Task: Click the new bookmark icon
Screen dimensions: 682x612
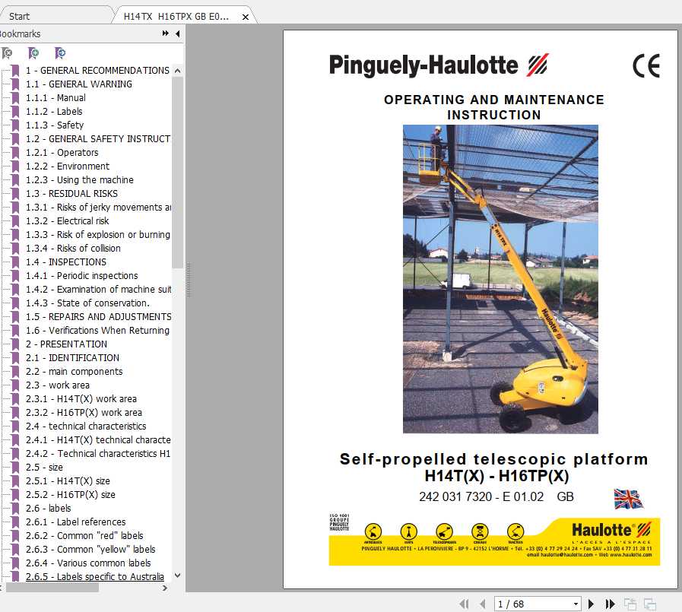Action: coord(33,53)
